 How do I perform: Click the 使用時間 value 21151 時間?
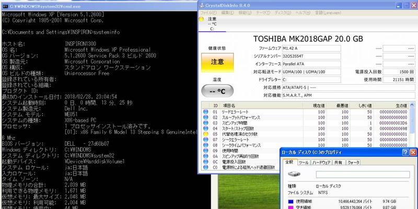[x=399, y=80]
